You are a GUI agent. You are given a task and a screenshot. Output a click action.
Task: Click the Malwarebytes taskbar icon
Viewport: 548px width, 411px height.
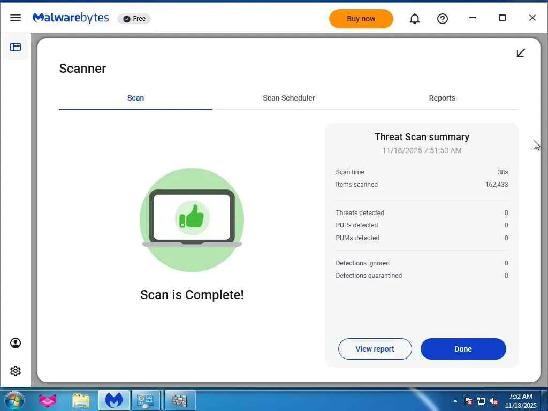(x=114, y=400)
